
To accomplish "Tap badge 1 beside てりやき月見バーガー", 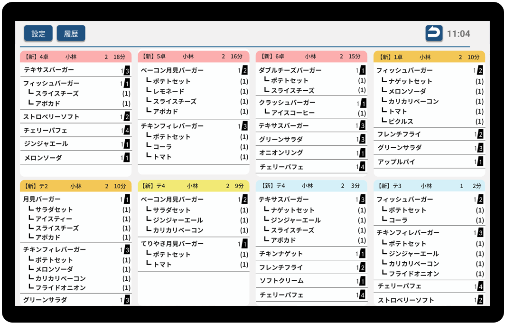I will click(x=245, y=244).
